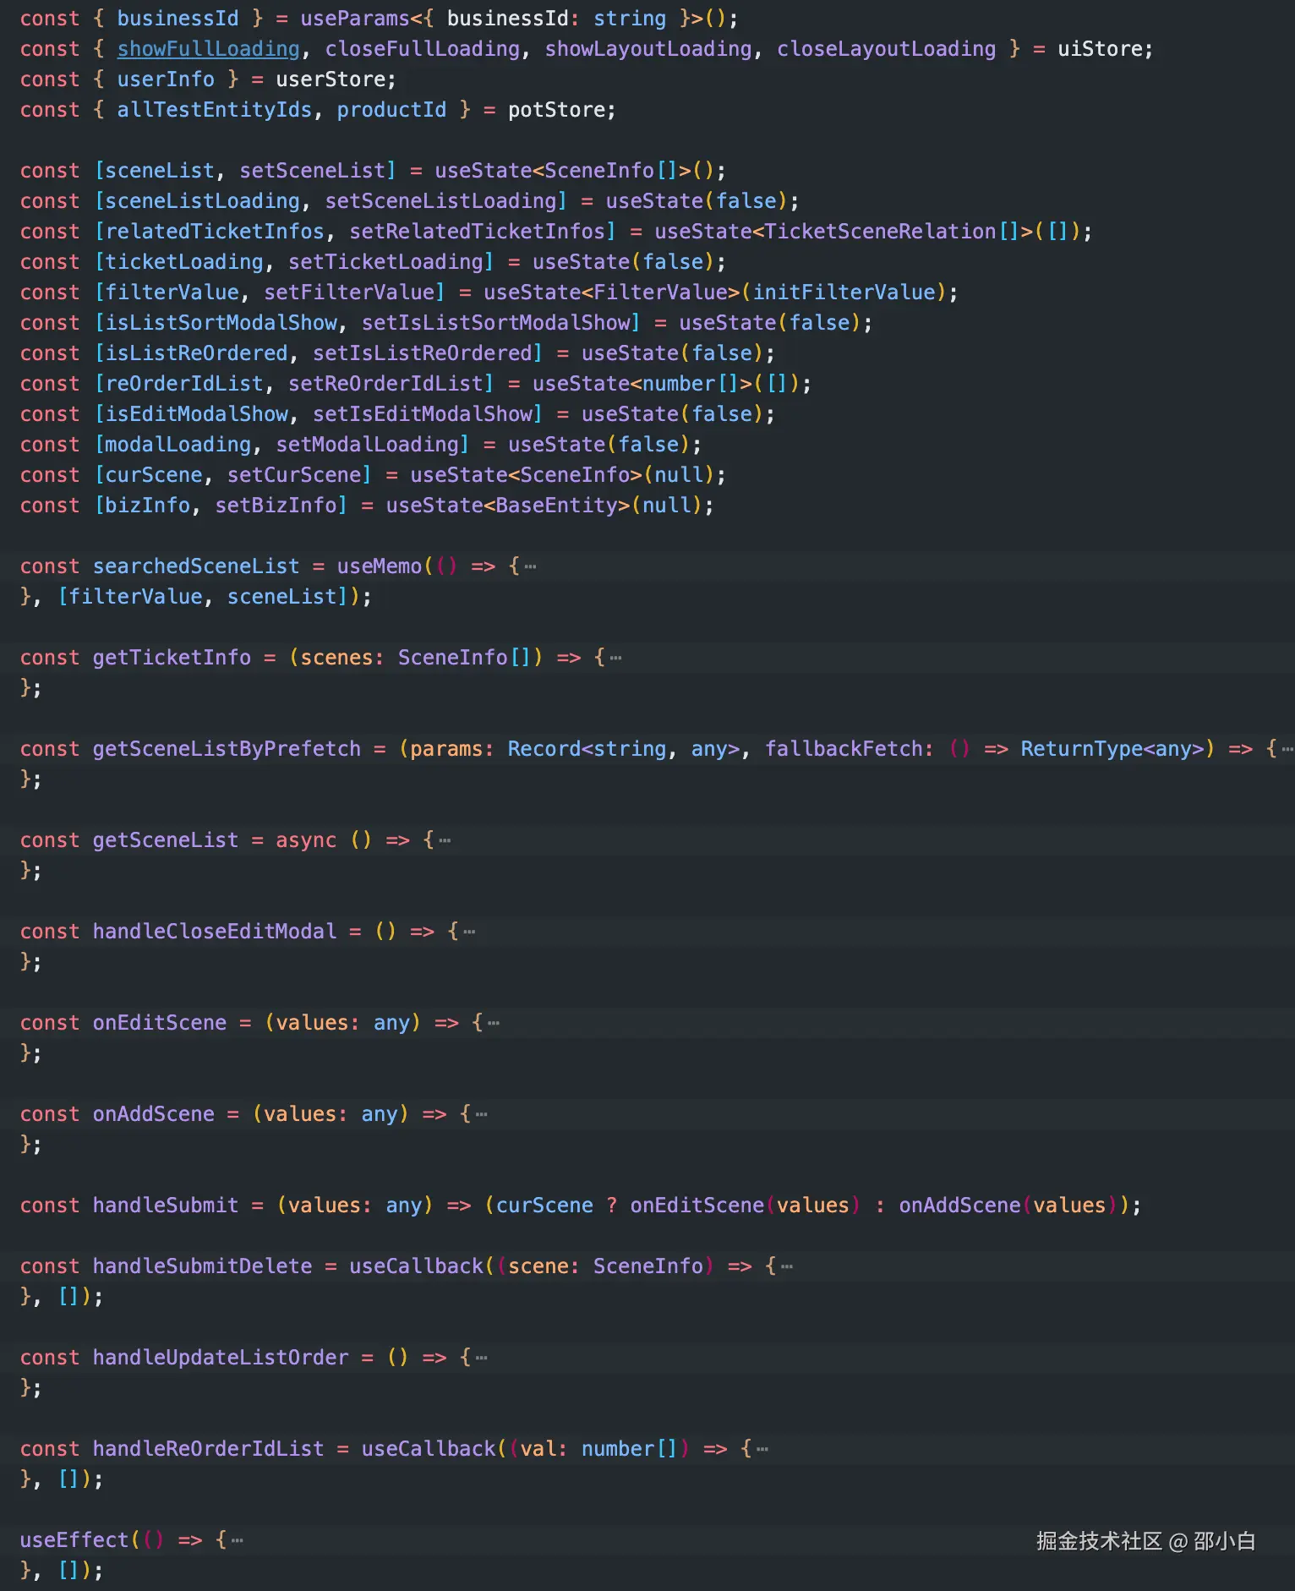Click setSceneList setter name
Screen dimensions: 1295x1591
(x=312, y=171)
